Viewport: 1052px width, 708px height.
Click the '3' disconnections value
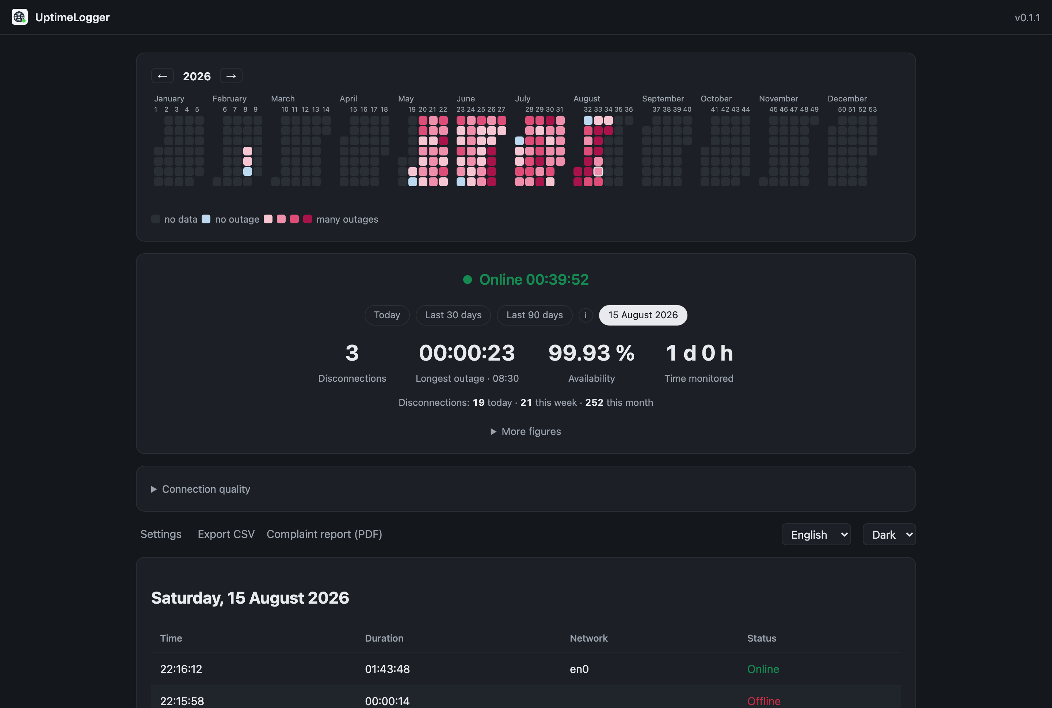(352, 353)
